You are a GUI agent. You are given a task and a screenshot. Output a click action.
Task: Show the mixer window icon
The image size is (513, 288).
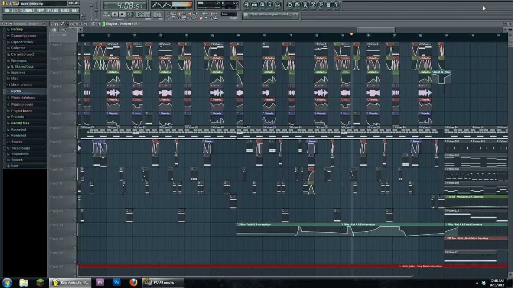tap(278, 5)
